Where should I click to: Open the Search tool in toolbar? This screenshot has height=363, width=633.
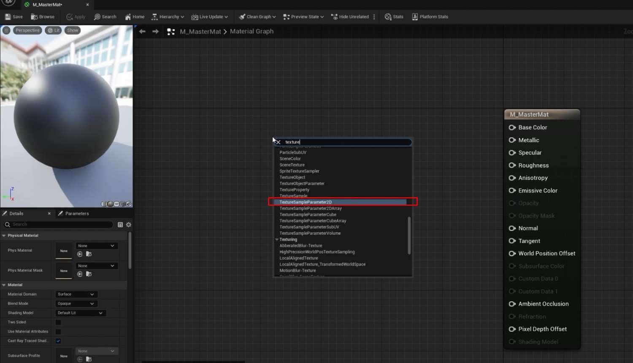coord(105,17)
